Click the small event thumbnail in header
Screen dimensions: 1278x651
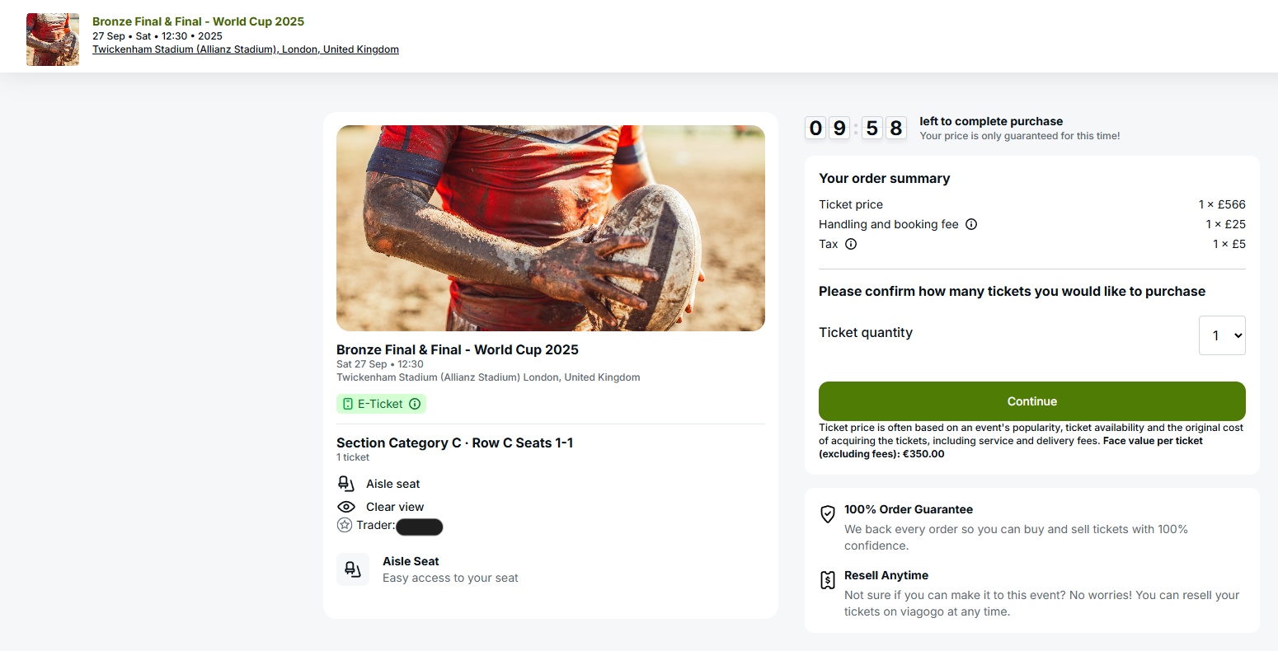[x=53, y=40]
